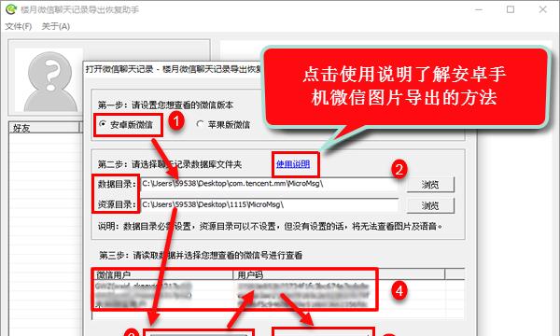Maximize the main window
Viewport: 560px width, 336px height.
click(511, 9)
